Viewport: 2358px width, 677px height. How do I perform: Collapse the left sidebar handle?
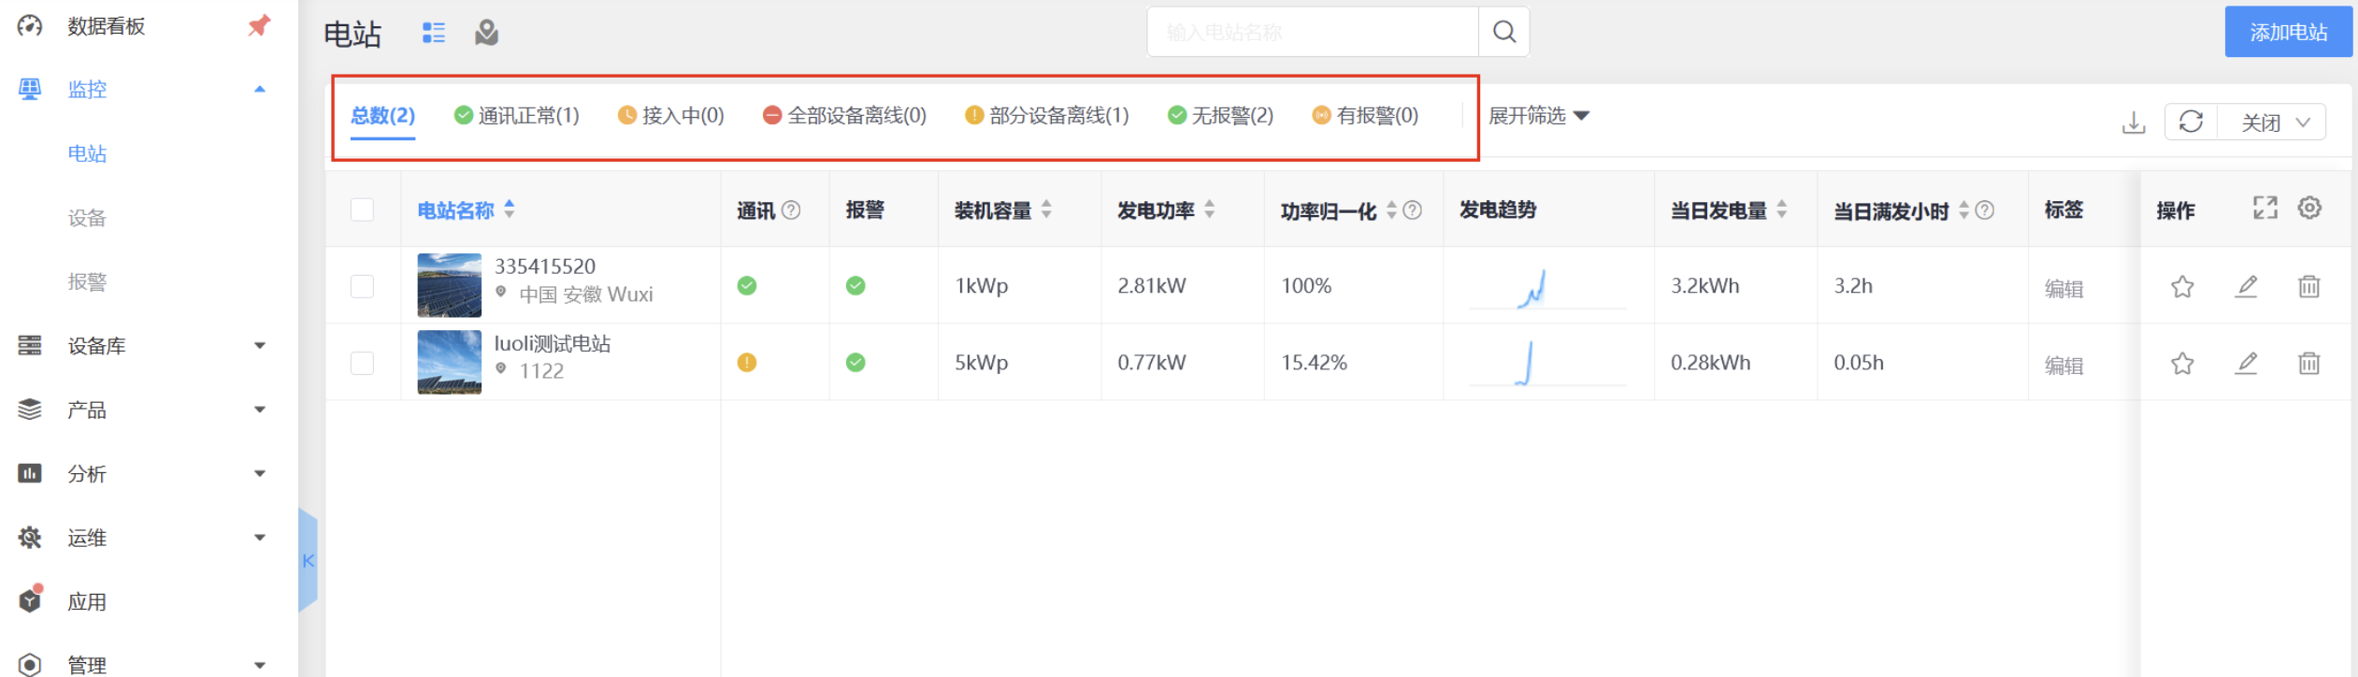tap(308, 560)
